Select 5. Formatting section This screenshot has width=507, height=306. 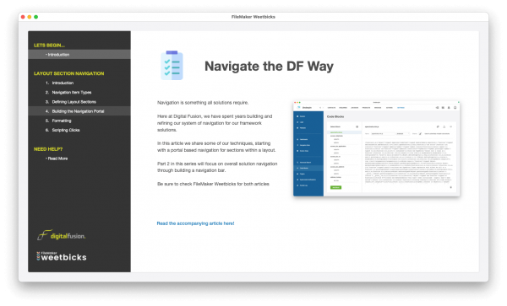coord(79,121)
